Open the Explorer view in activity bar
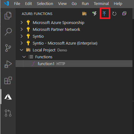This screenshot has height=134, width=134. 8,16
